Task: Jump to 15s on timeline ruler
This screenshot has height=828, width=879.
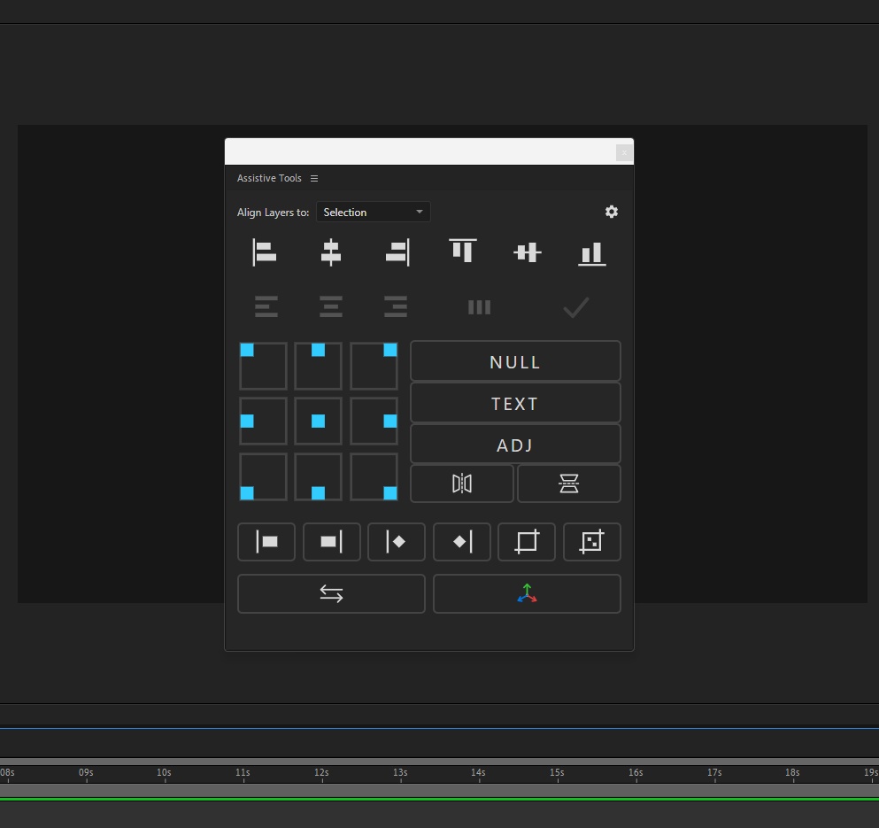Action: tap(557, 772)
